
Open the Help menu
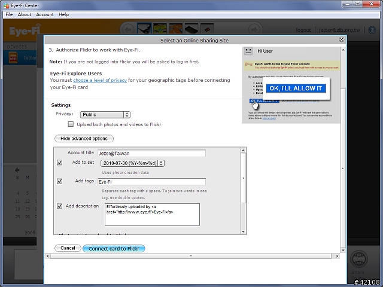pos(63,14)
